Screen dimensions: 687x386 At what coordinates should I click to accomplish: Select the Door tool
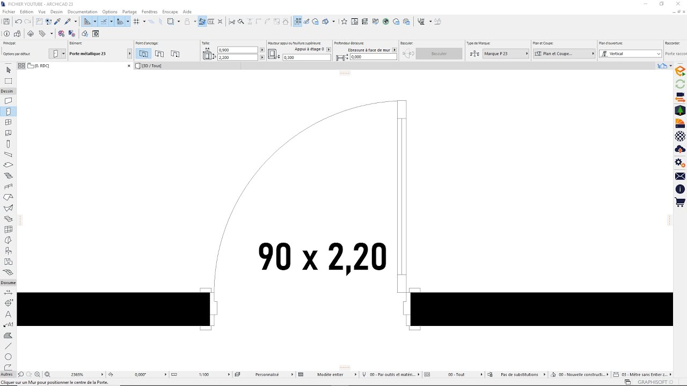[x=8, y=112]
